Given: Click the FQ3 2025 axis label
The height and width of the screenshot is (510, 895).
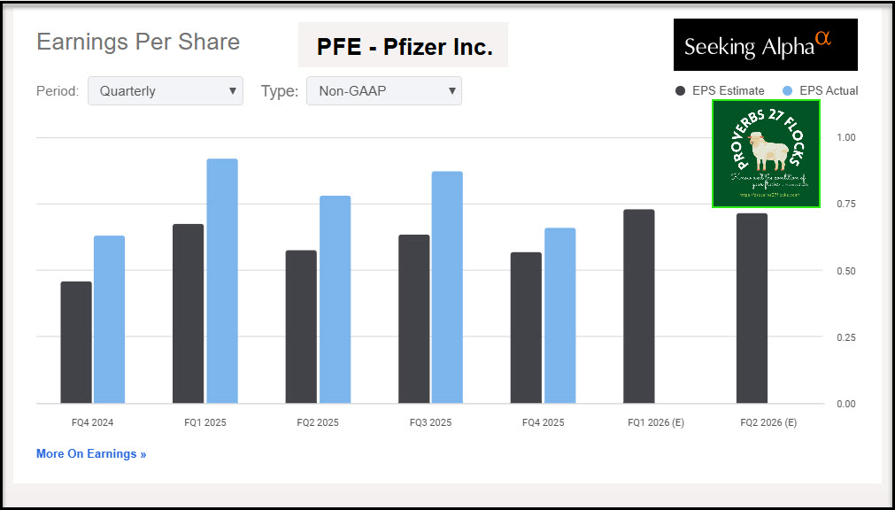Looking at the screenshot, I should pyautogui.click(x=430, y=422).
